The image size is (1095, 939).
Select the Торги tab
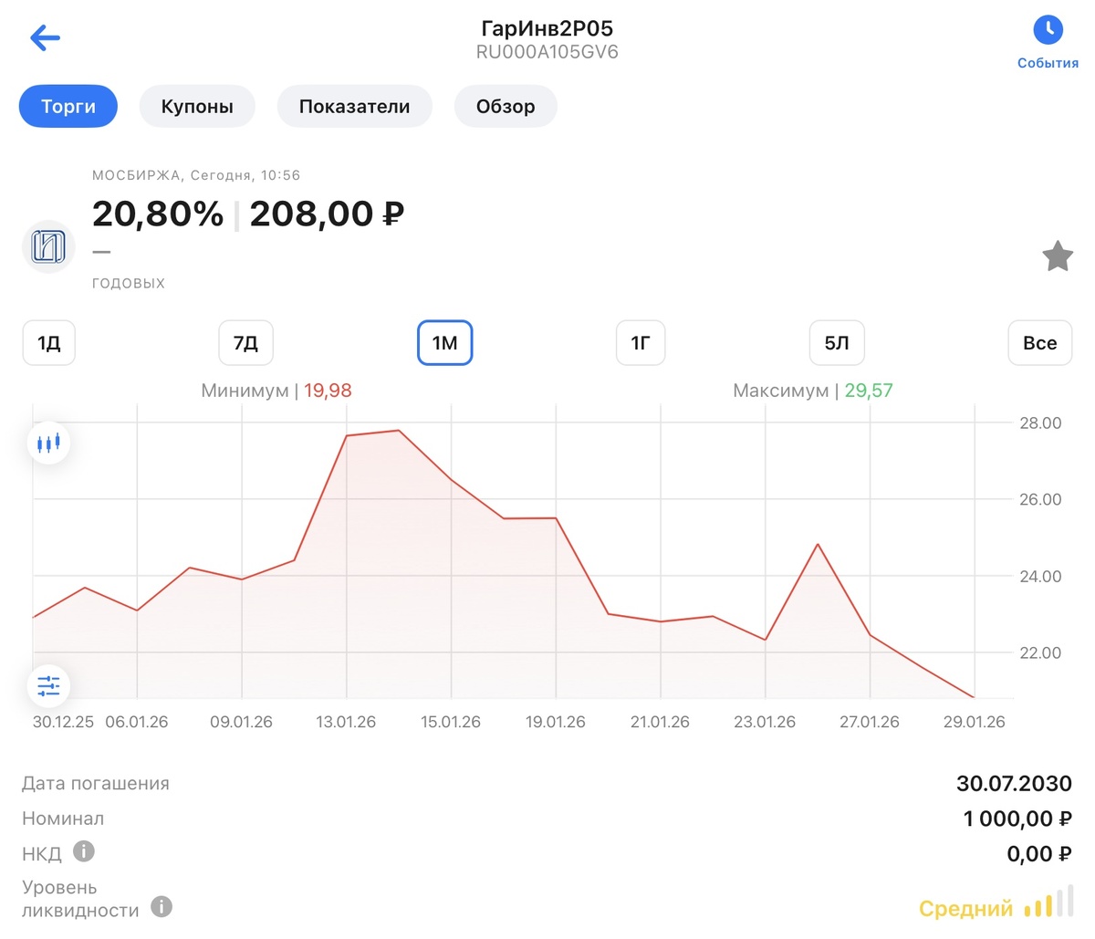click(x=68, y=107)
